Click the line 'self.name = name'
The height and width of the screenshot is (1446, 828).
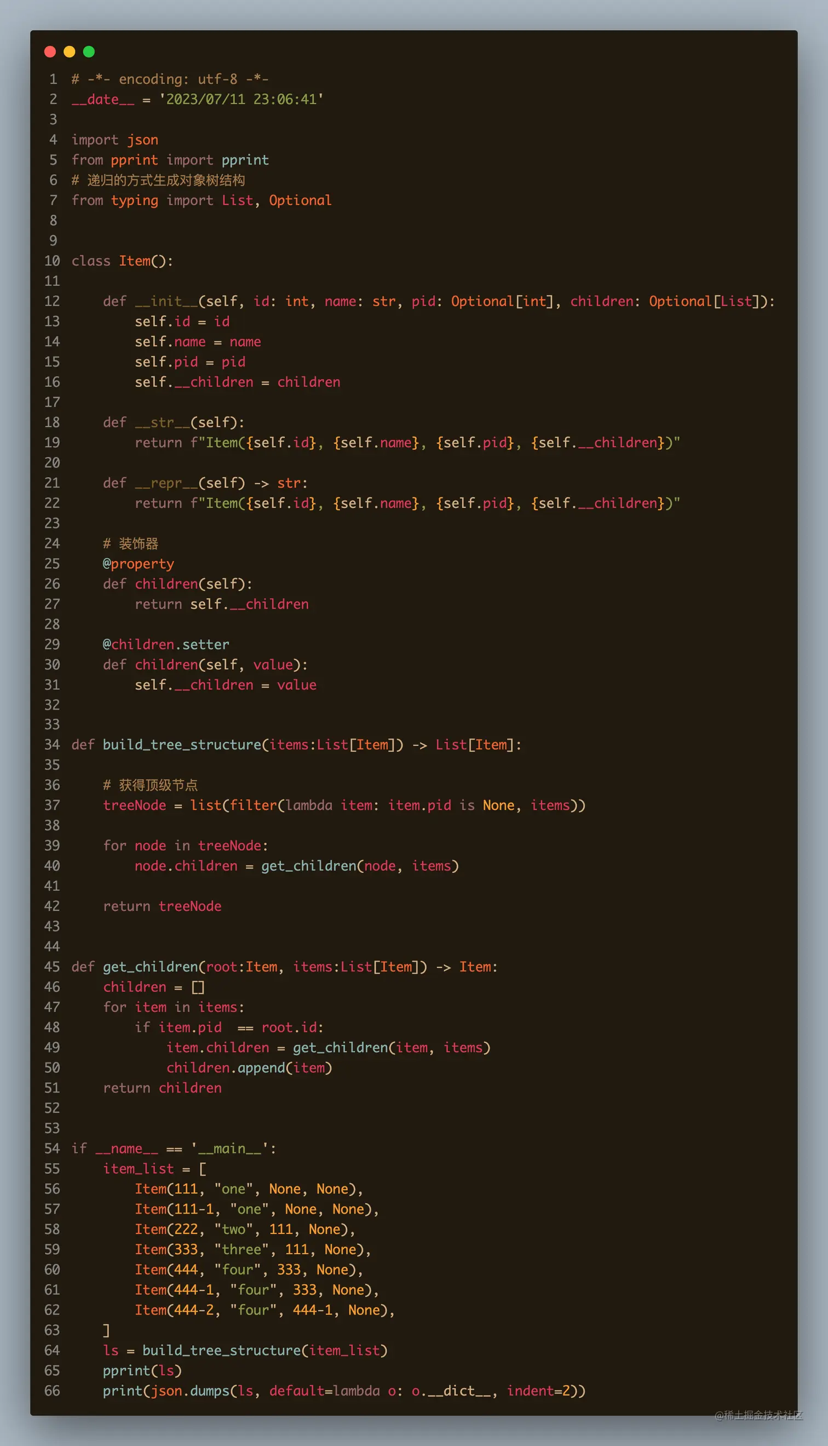click(x=198, y=342)
